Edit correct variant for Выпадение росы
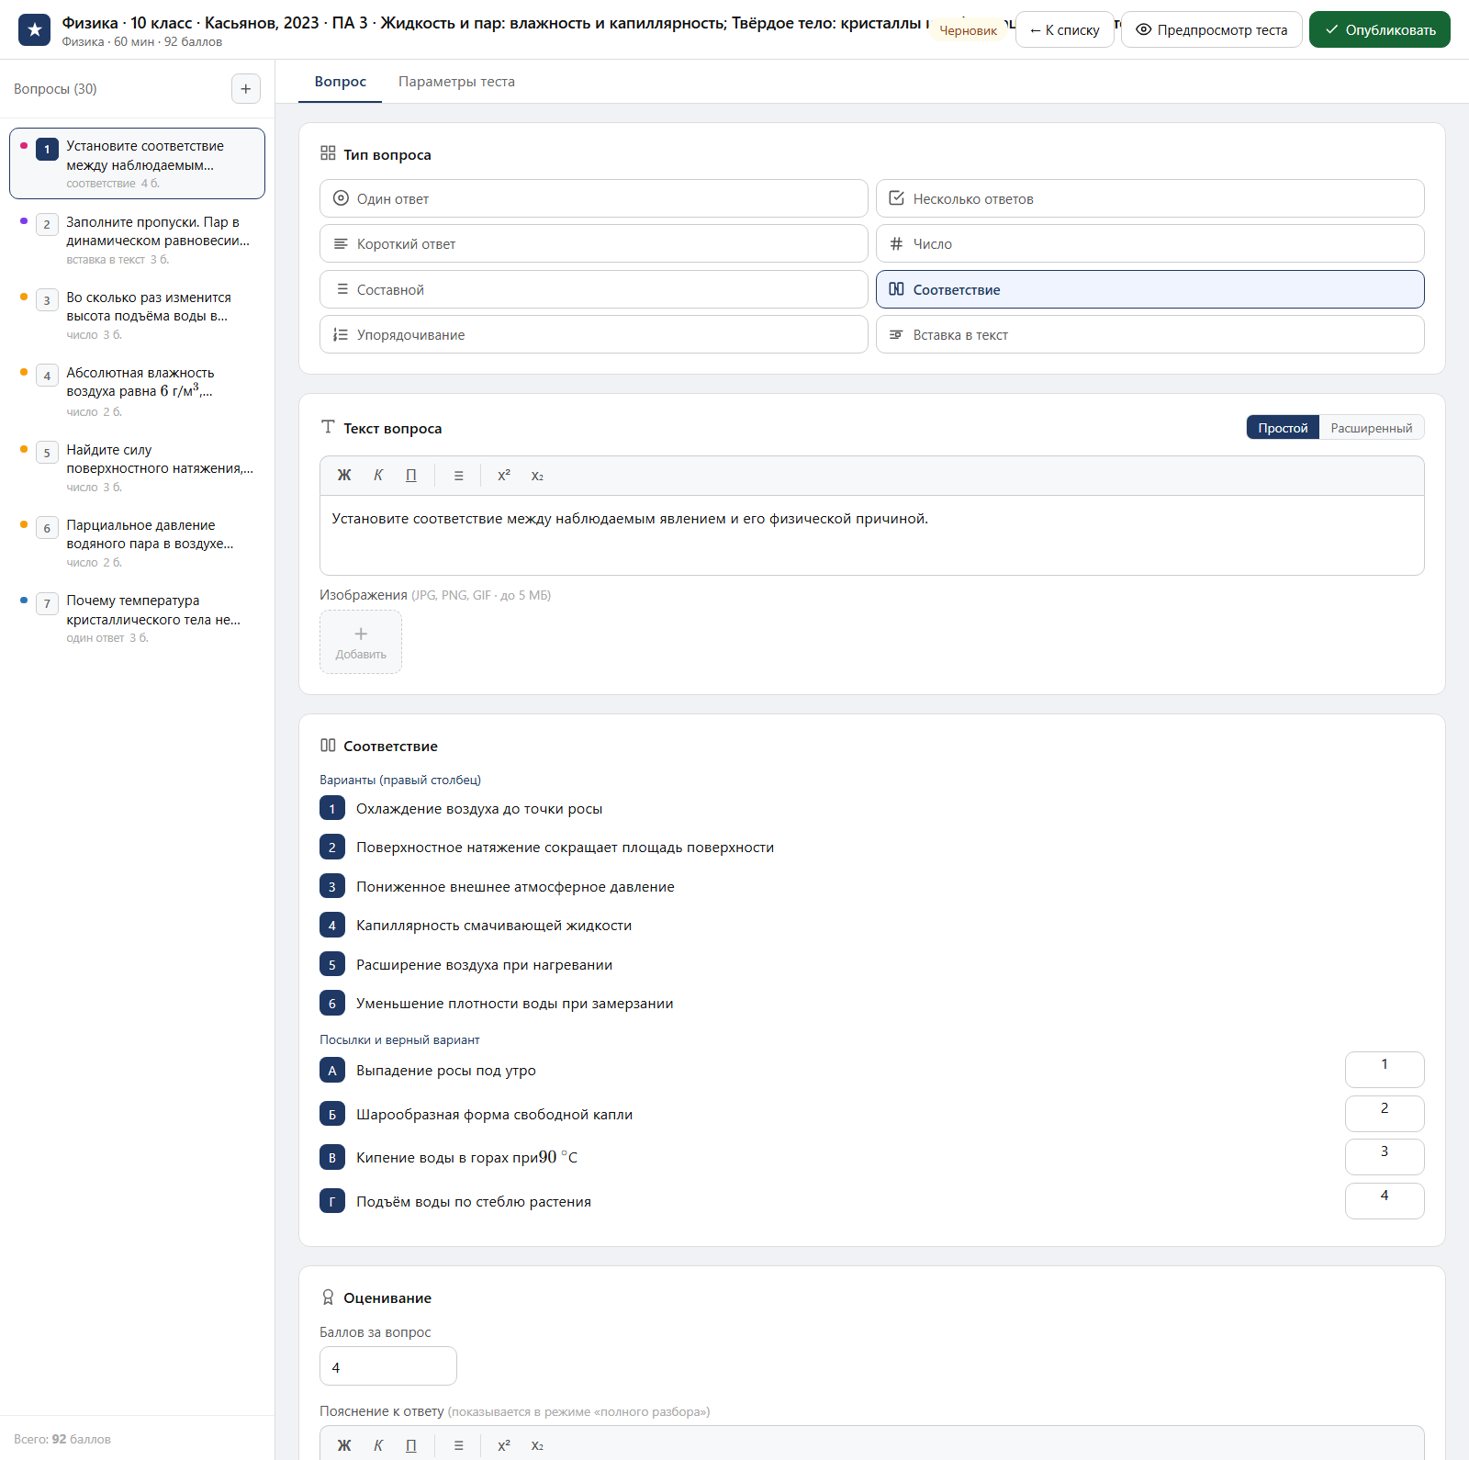The width and height of the screenshot is (1469, 1460). (1384, 1070)
